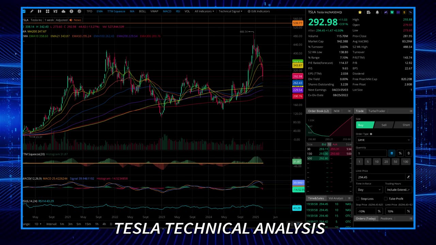Switch to the Orders (Today) tab
436x245 pixels.
point(366,218)
